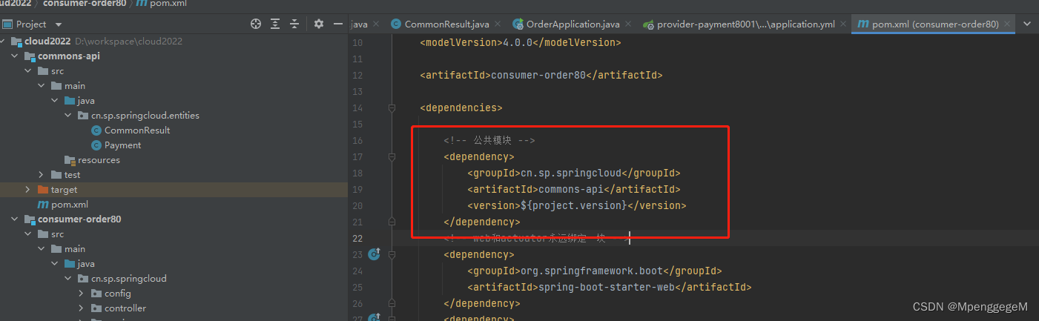Click the Maven icon beside commons-api pom.xml
1039x321 pixels.
(x=43, y=205)
